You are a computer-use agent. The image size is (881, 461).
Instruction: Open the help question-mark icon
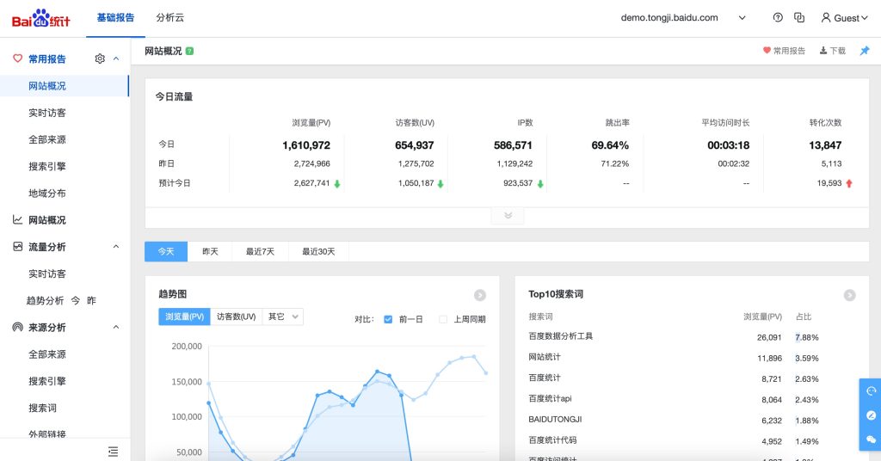point(778,17)
